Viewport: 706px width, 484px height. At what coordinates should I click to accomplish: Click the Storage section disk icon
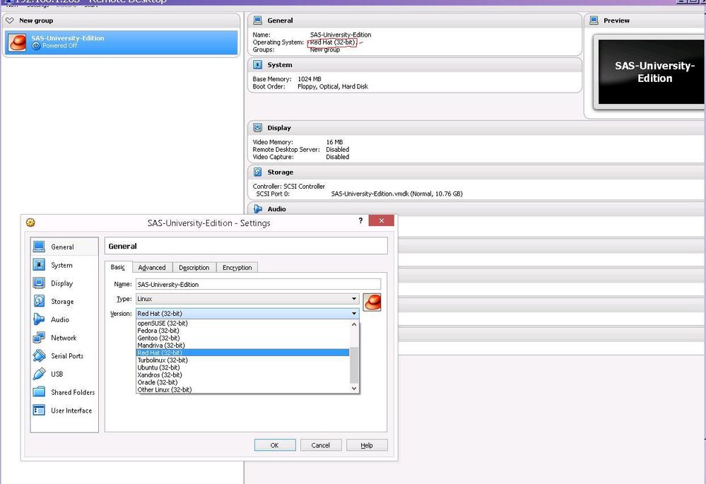point(257,172)
